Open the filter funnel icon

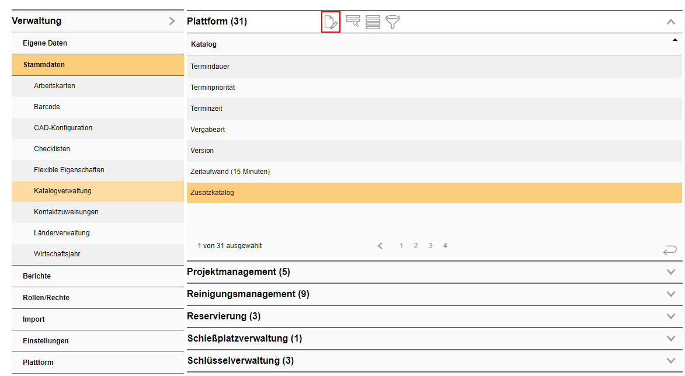tap(393, 22)
